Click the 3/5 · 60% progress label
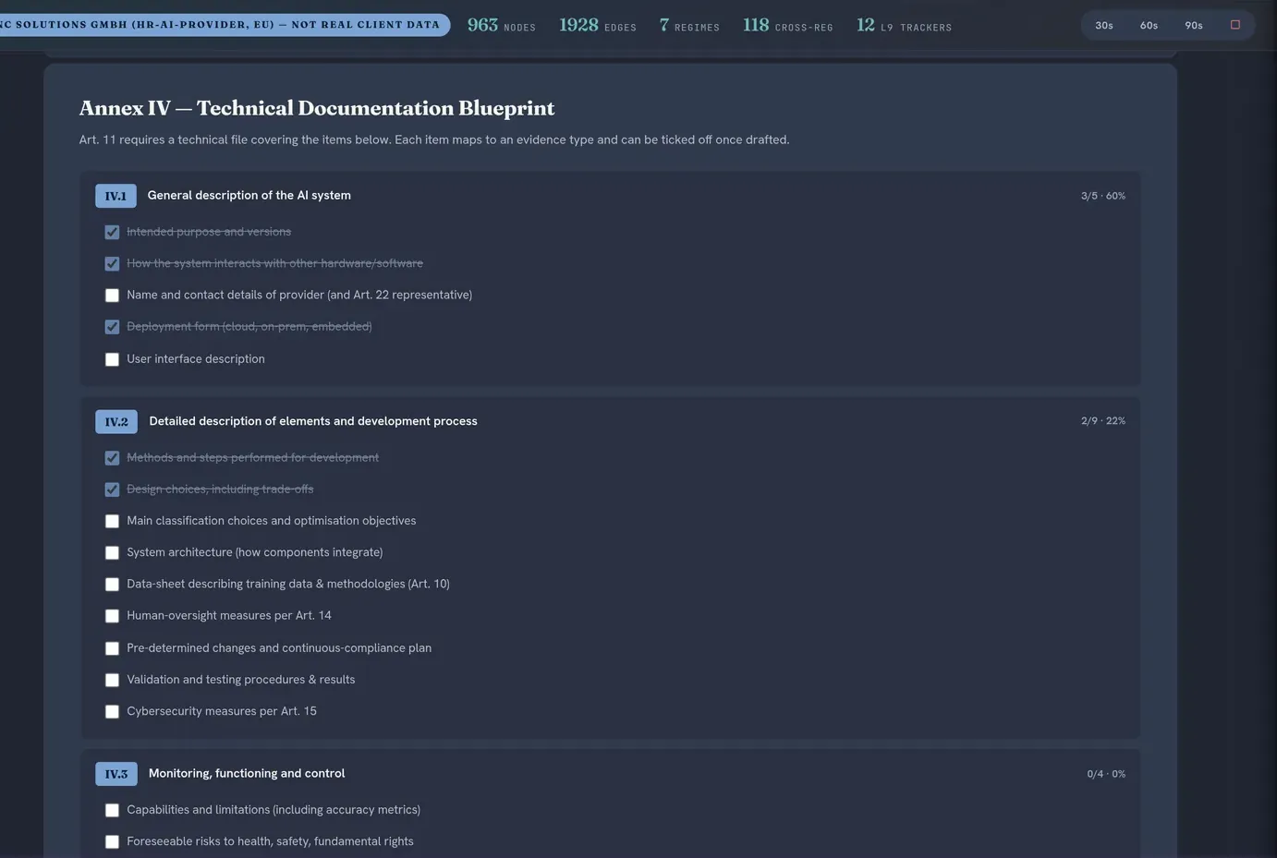The height and width of the screenshot is (858, 1277). (x=1103, y=196)
